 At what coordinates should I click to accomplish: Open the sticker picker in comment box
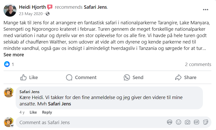(x=205, y=122)
